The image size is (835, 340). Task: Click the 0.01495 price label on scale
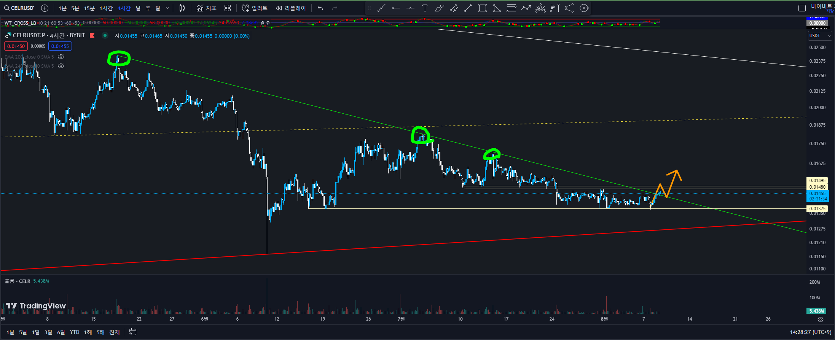tap(817, 181)
